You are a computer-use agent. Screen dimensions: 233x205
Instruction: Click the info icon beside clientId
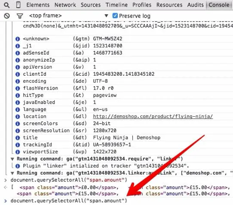(18, 74)
